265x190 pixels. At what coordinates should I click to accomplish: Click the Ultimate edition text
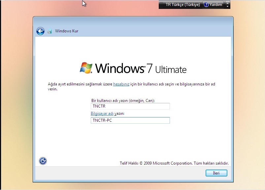point(171,70)
